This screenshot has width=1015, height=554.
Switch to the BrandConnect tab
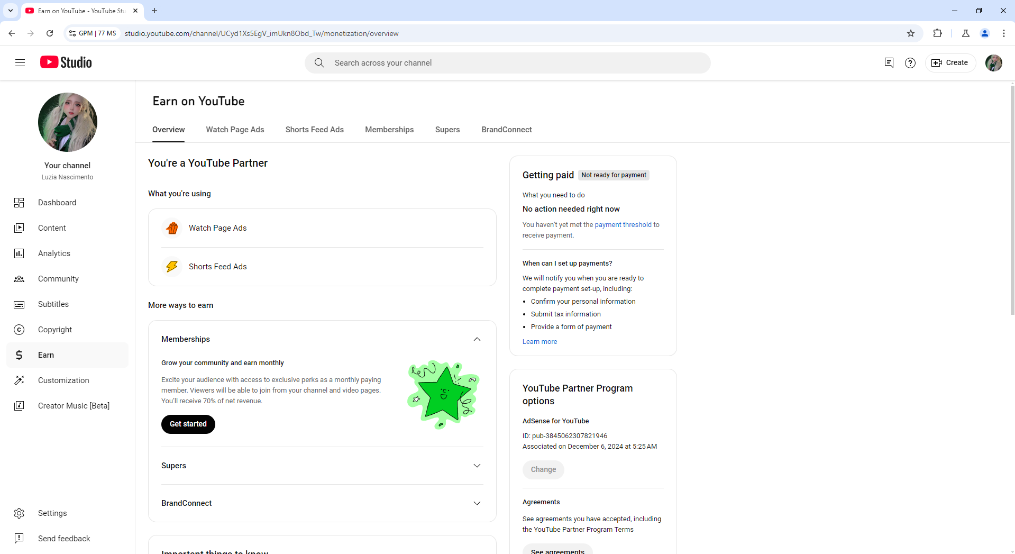coord(507,130)
